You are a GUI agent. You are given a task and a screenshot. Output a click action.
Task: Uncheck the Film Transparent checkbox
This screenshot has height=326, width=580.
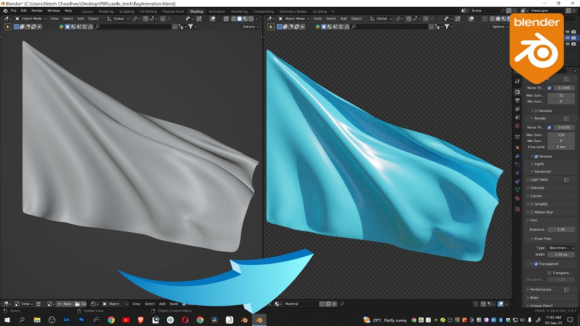pos(536,264)
